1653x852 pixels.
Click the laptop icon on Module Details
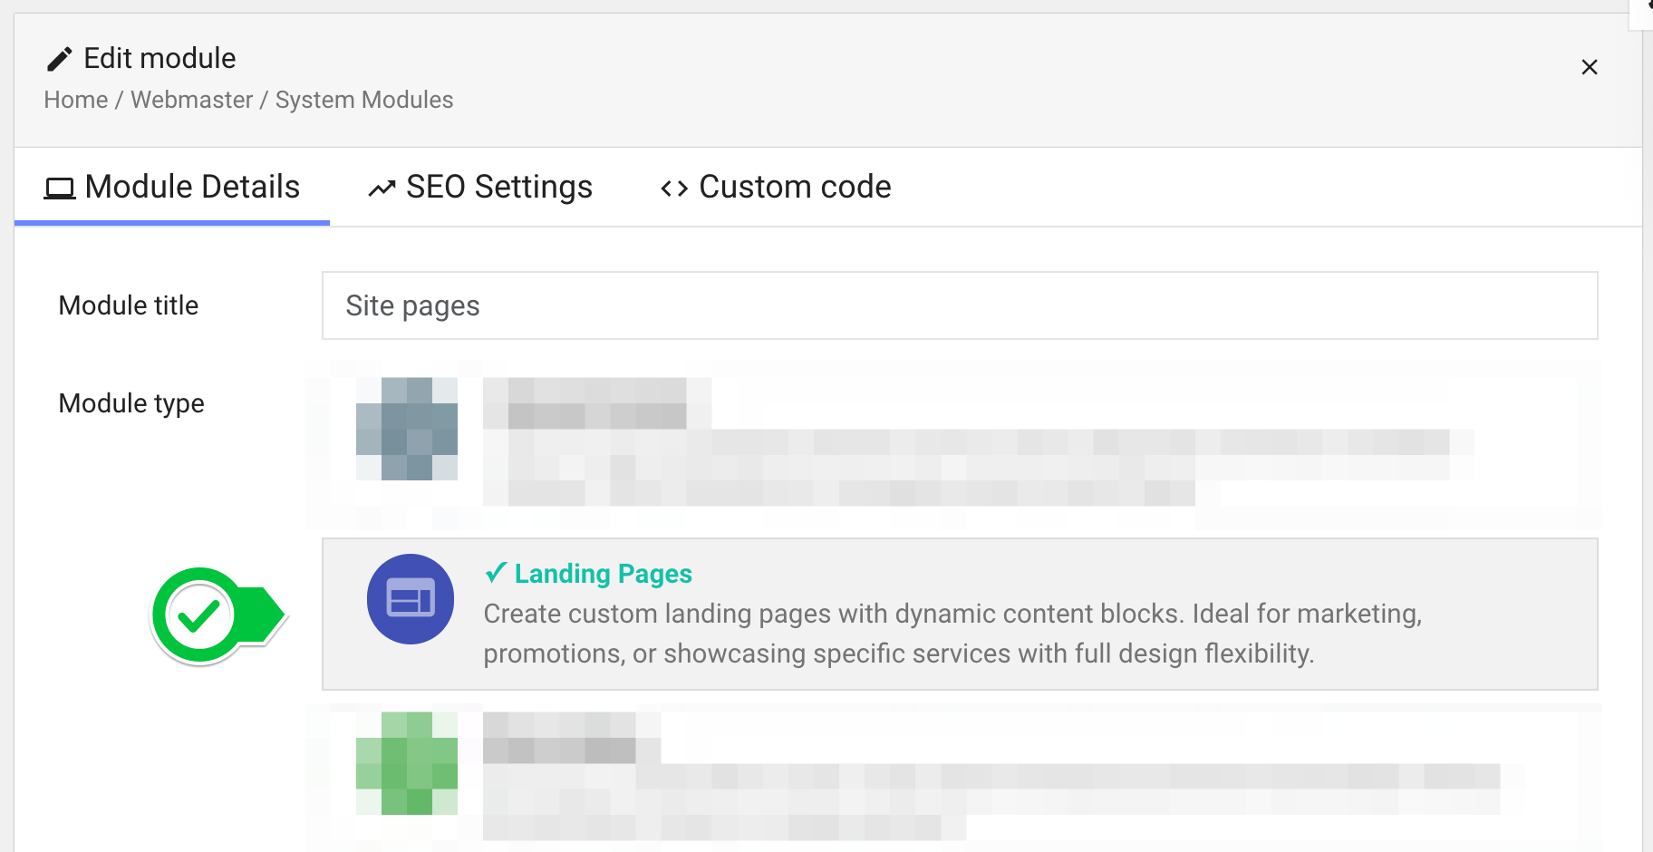pyautogui.click(x=60, y=189)
